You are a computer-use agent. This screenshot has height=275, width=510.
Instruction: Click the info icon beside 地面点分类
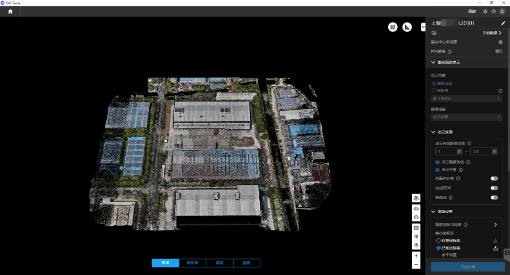click(x=458, y=178)
